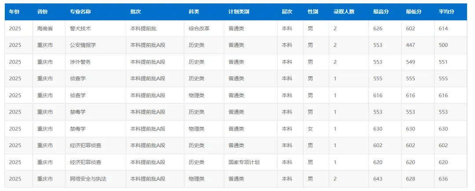Click 经济犯罪侦查 in the 普通类 row
475x191 pixels.
click(86, 145)
